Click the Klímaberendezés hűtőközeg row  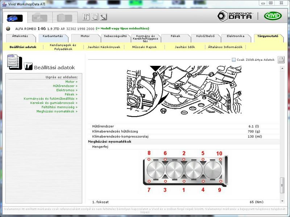click(184, 131)
